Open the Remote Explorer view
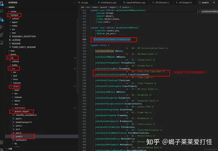The image size is (218, 151). [x=2, y=42]
